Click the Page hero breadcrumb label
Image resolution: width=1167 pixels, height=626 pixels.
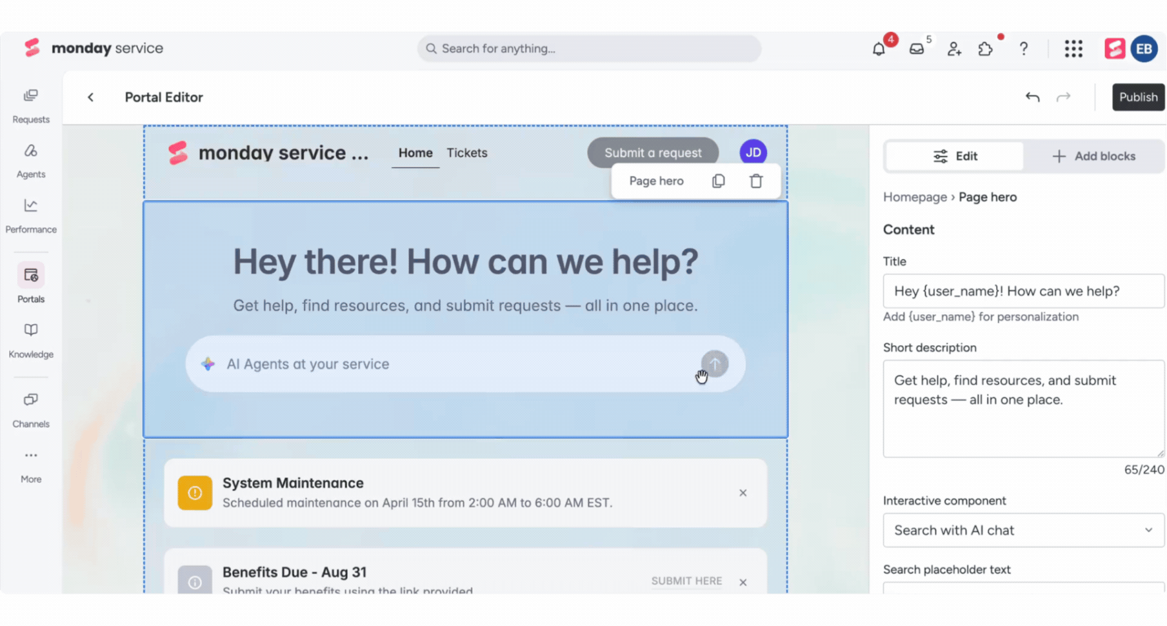(988, 197)
